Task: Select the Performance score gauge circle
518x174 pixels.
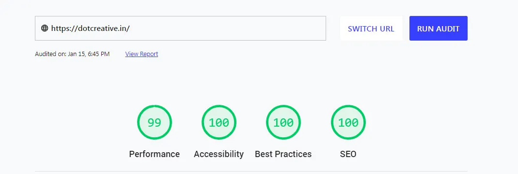Action: pos(154,122)
